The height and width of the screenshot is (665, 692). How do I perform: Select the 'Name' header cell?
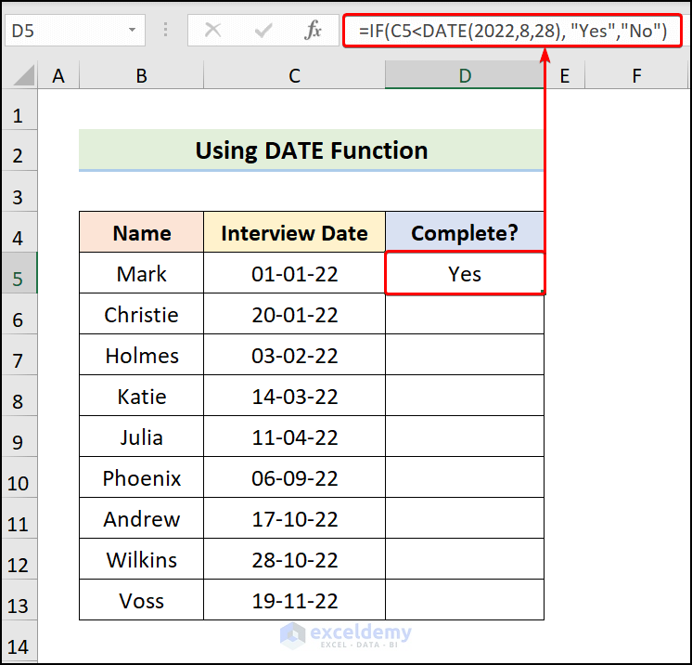[141, 232]
